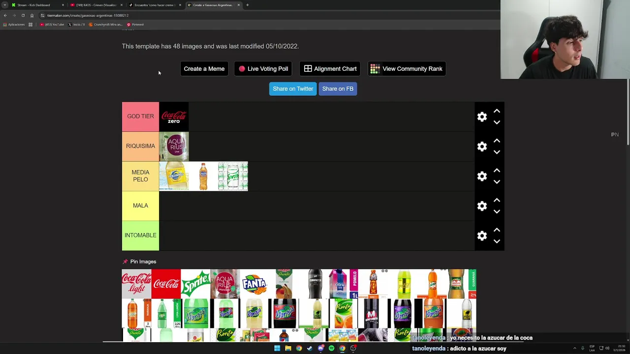Viewport: 630px width, 354px height.
Task: Reload the tiermaker page
Action: [x=23, y=15]
